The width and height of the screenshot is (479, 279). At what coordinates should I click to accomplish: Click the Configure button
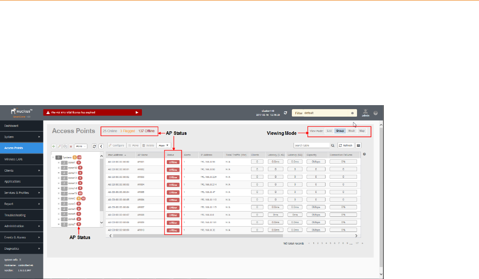tap(116, 145)
